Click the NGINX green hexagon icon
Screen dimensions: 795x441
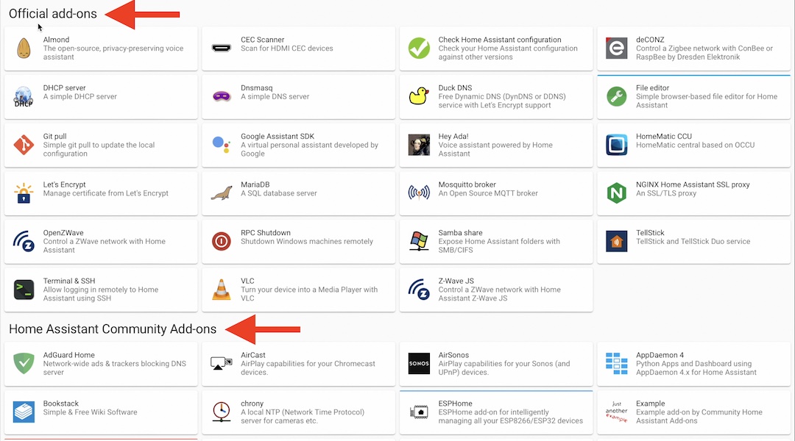[x=617, y=193]
